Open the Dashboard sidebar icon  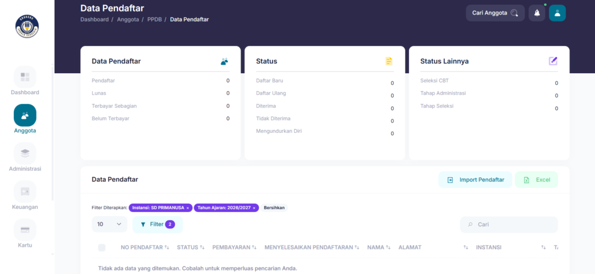coord(25,77)
